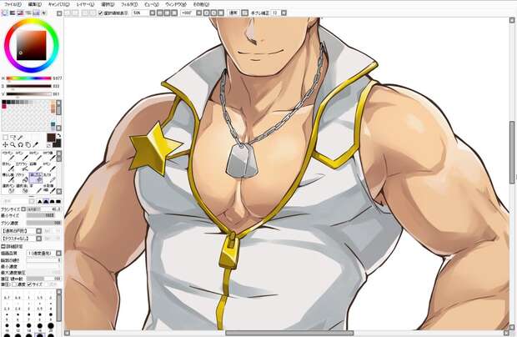Show the color mixer panel
The image size is (517, 337).
tap(28, 13)
